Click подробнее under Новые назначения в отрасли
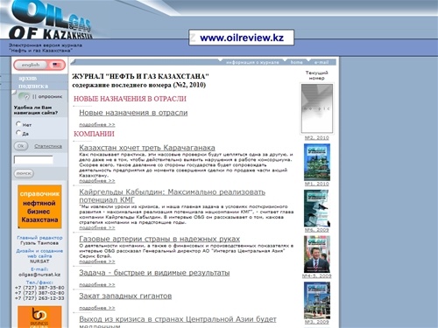This screenshot has height=328, width=438. pyautogui.click(x=97, y=125)
